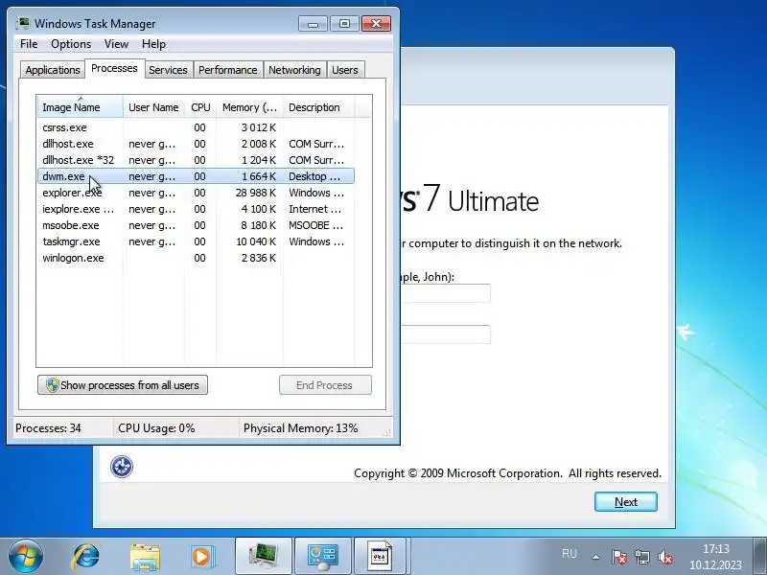Click the End Process button
Screen dimensions: 767x575
coord(325,385)
